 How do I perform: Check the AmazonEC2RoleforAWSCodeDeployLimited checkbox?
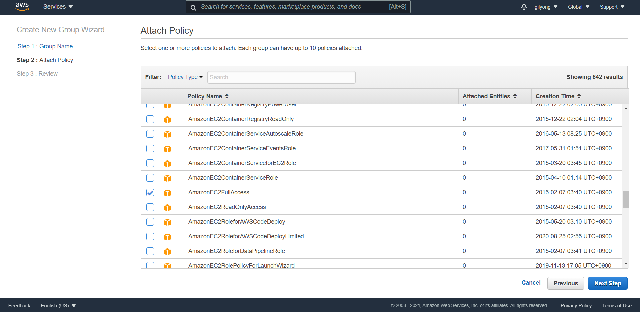[150, 236]
